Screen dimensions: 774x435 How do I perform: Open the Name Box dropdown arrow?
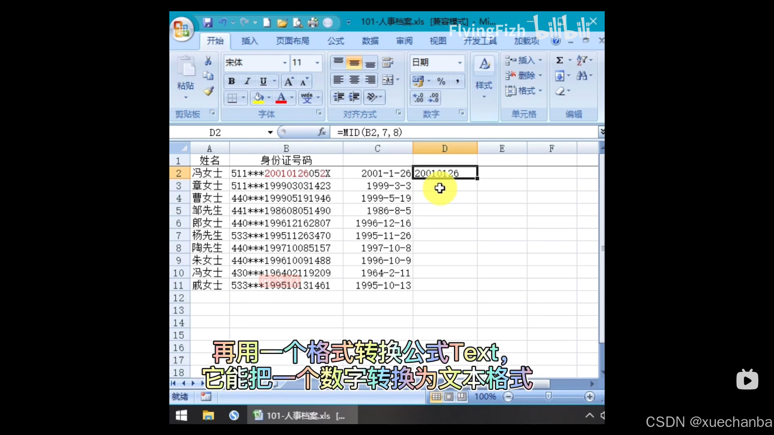click(270, 133)
